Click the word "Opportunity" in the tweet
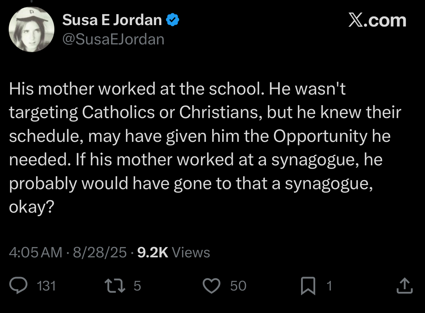The height and width of the screenshot is (313, 425). coord(320,136)
